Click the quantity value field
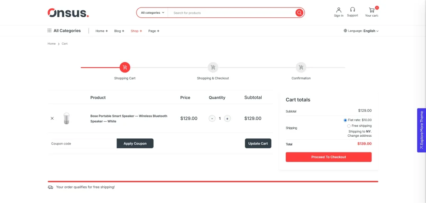 [220, 118]
